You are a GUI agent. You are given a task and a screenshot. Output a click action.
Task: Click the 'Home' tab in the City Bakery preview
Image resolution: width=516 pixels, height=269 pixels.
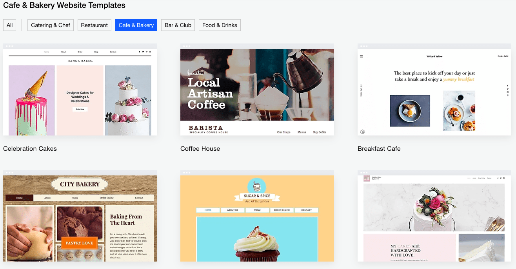coord(20,198)
